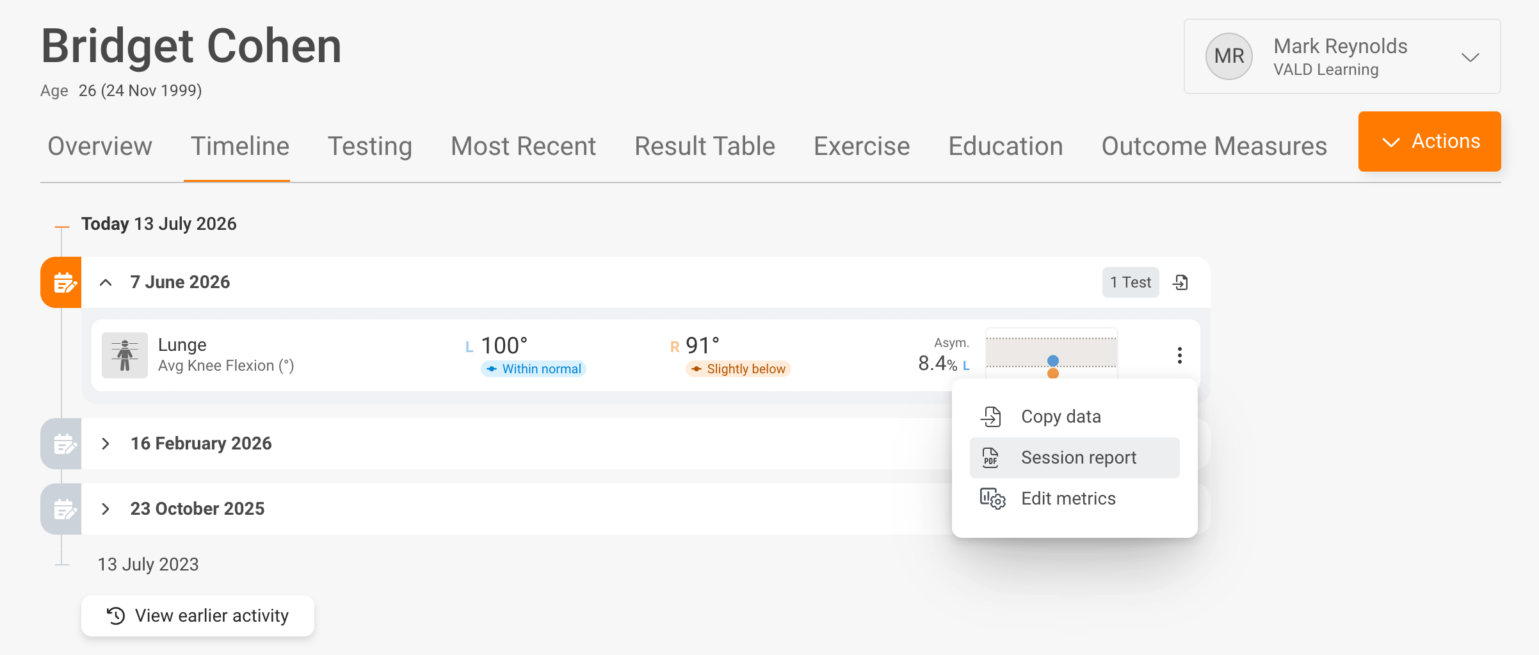Click the MR user avatar

1229,56
